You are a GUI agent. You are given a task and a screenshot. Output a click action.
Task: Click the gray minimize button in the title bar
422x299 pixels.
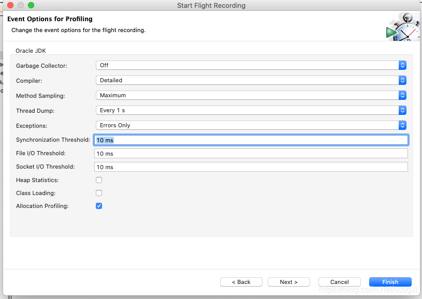pos(21,5)
